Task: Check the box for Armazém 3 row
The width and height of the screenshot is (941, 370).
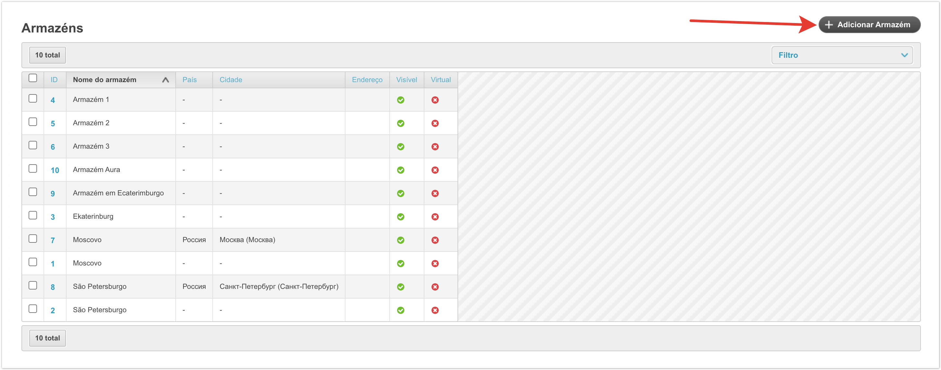Action: [x=33, y=145]
